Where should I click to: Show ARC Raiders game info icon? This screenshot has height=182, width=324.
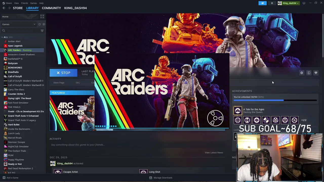[309, 73]
